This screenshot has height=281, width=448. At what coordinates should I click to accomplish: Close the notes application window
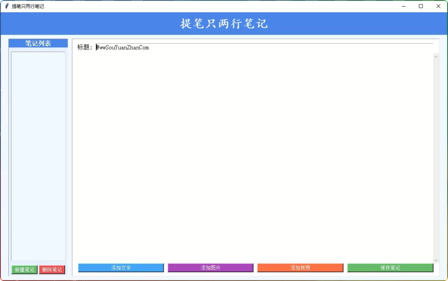coord(438,6)
